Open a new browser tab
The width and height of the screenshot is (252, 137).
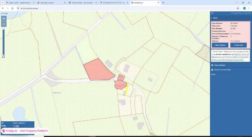tap(163, 3)
